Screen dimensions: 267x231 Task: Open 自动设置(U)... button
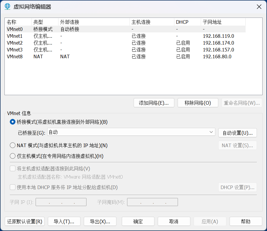pos(238,133)
